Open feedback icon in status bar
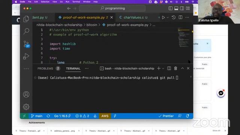 (180, 116)
